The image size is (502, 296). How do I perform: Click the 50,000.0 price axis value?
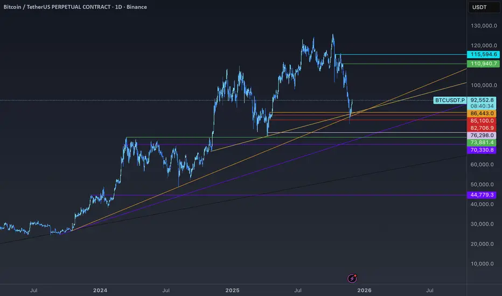pyautogui.click(x=482, y=184)
